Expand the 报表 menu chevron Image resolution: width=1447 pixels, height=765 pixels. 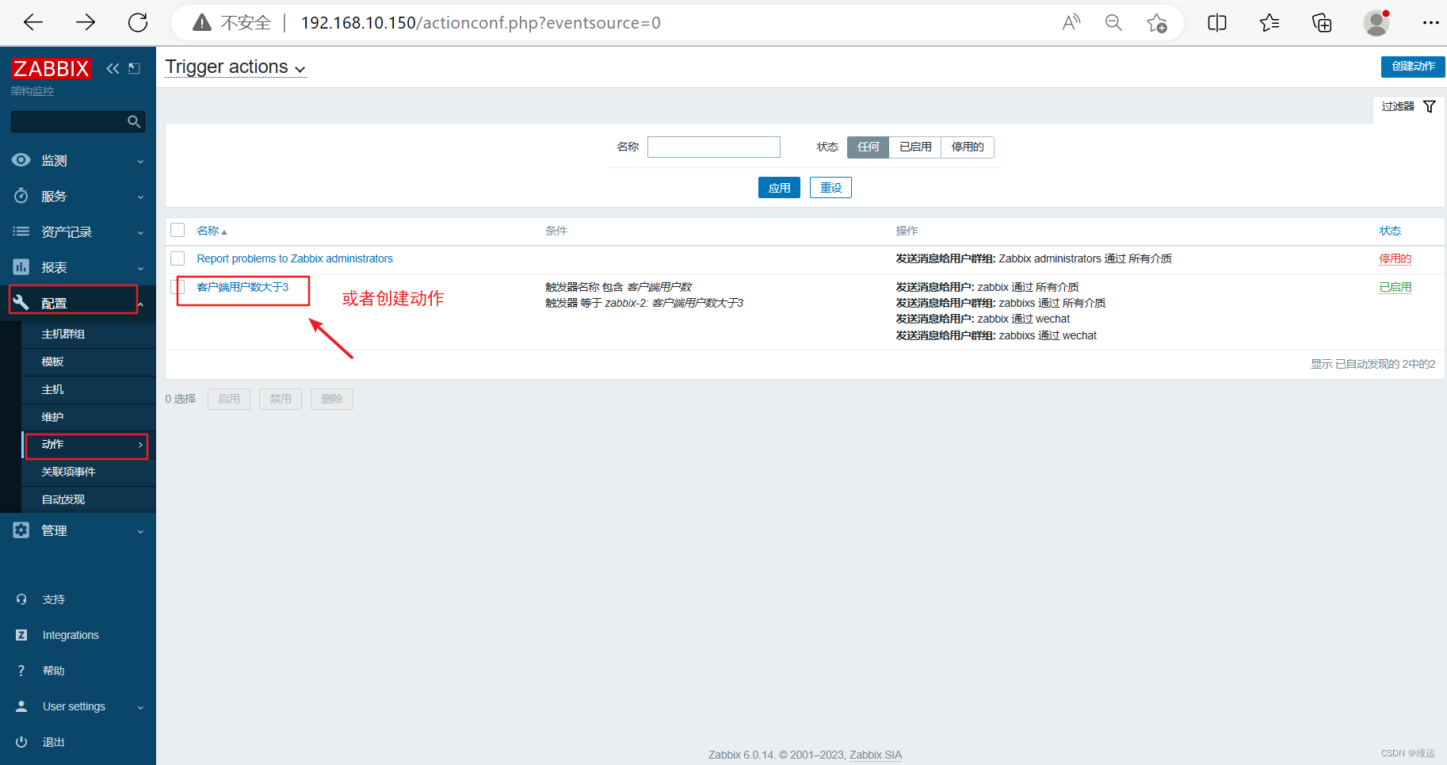pos(140,268)
